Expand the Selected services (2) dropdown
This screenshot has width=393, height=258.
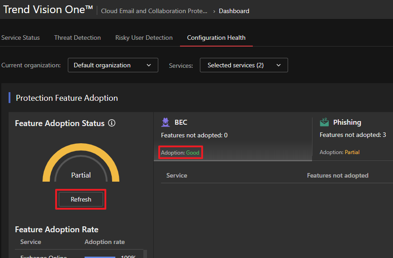pos(243,65)
